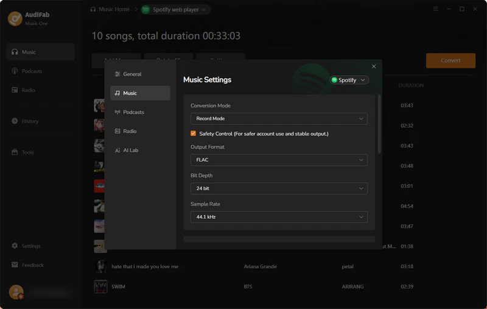Click the AudiFab logo

pyautogui.click(x=15, y=19)
